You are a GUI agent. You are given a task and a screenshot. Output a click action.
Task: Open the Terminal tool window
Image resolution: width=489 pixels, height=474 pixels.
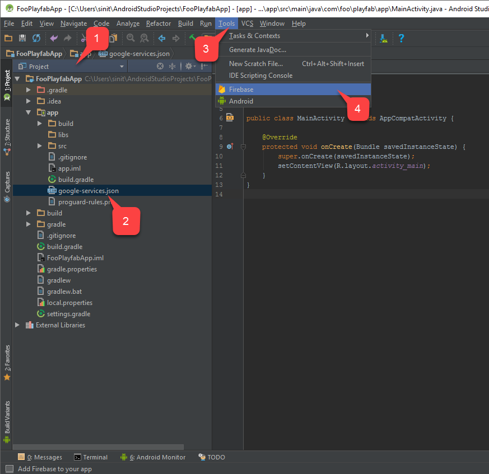tap(91, 457)
